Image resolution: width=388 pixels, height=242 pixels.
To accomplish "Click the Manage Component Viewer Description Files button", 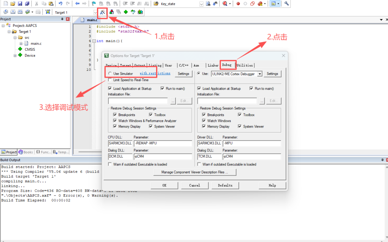I will point(195,172).
